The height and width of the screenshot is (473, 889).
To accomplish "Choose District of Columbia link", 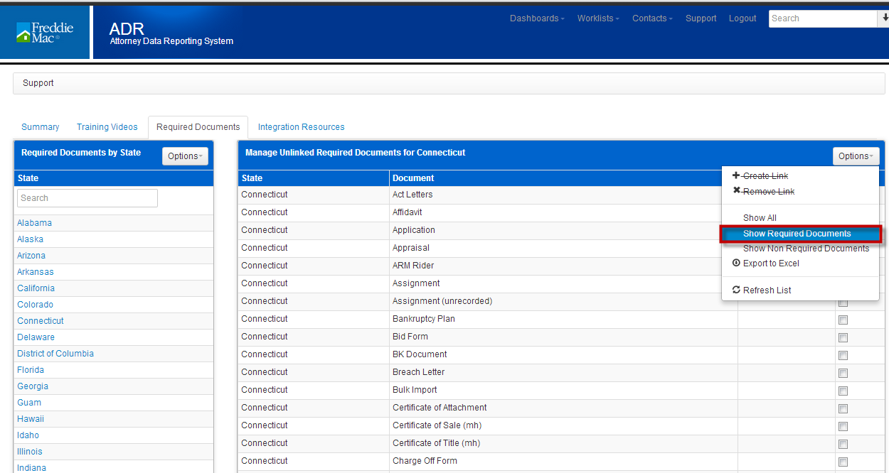I will pos(55,354).
